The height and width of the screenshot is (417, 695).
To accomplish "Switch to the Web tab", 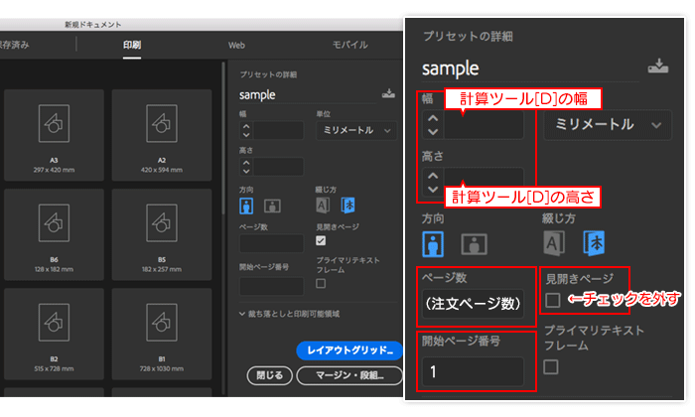I will [x=236, y=45].
